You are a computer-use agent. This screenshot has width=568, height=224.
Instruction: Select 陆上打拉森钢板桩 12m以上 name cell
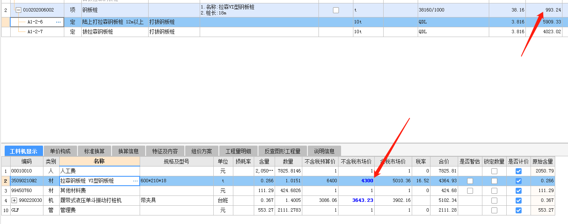click(115, 22)
